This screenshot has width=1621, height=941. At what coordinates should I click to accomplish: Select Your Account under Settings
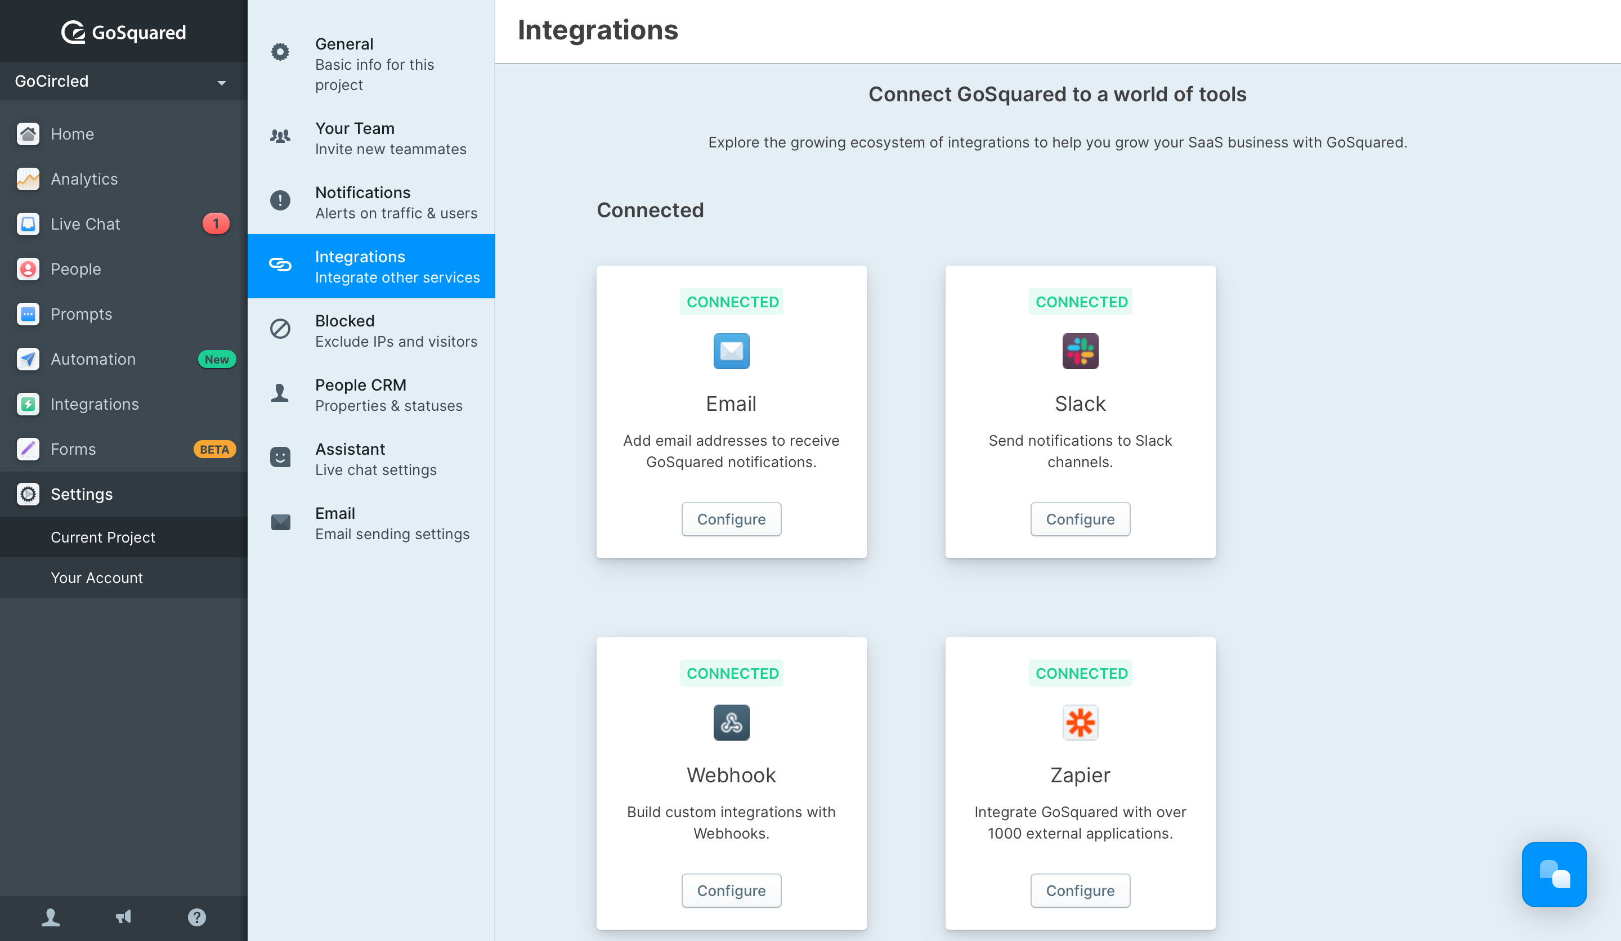123,577
